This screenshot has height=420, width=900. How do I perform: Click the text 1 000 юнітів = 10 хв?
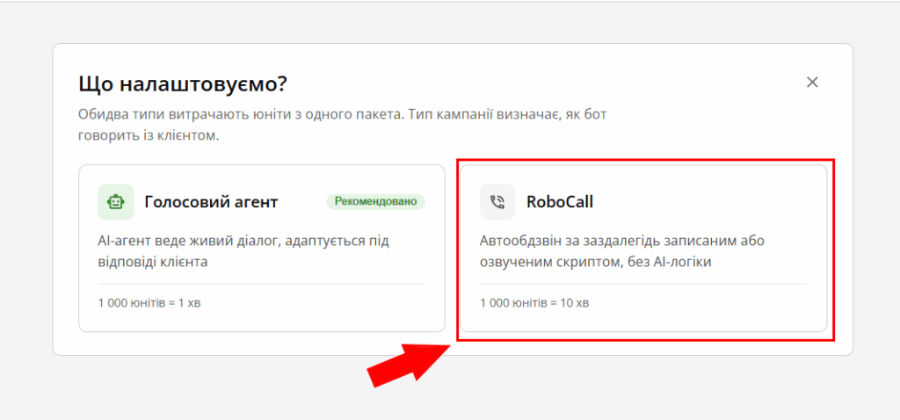534,303
